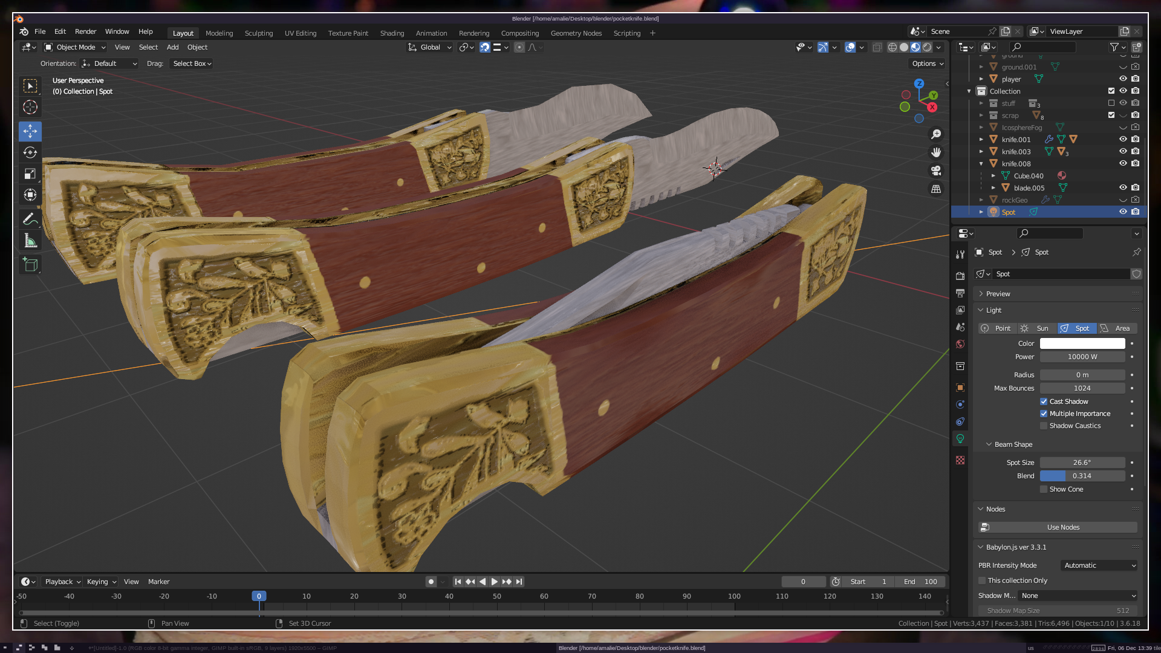Open the Object Mode dropdown
Viewport: 1161px width, 653px height.
(x=75, y=47)
